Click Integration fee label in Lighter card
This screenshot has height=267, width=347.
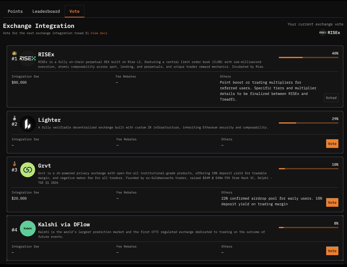pyautogui.click(x=25, y=139)
